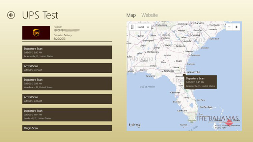The image size is (253, 142).
Task: Click the Bing logo on map
Action: pyautogui.click(x=135, y=125)
